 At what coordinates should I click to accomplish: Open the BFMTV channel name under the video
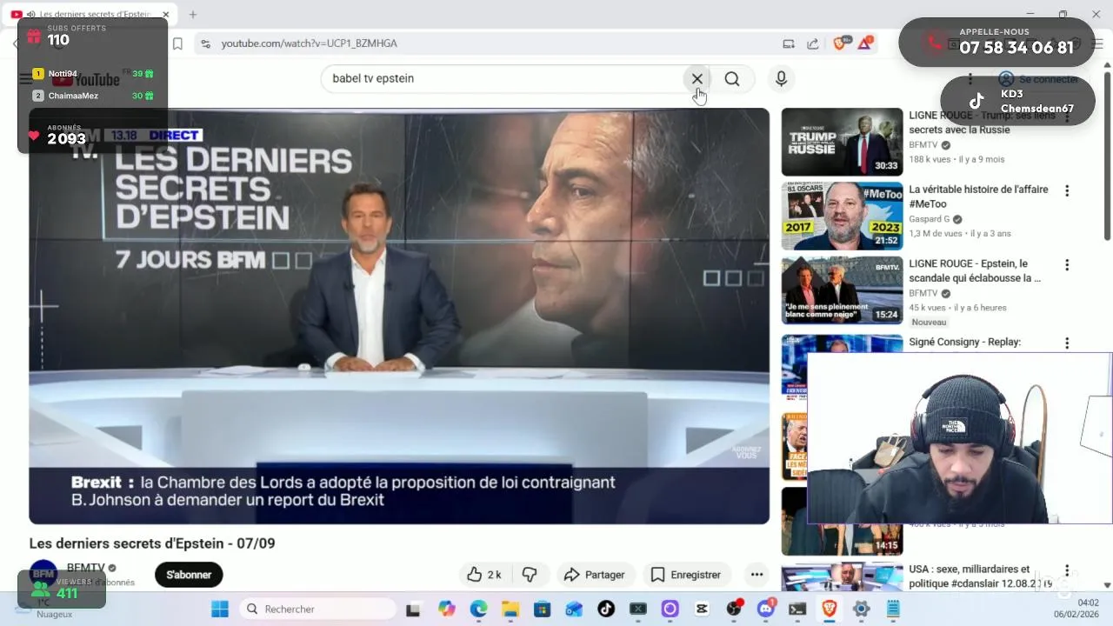85,568
